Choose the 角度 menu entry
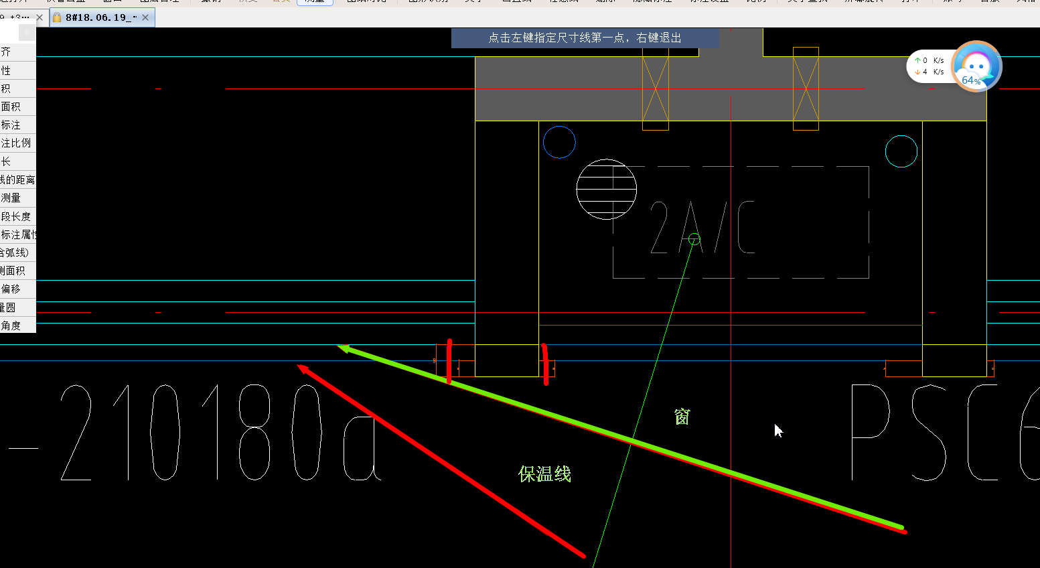Viewport: 1040px width, 568px height. (17, 326)
